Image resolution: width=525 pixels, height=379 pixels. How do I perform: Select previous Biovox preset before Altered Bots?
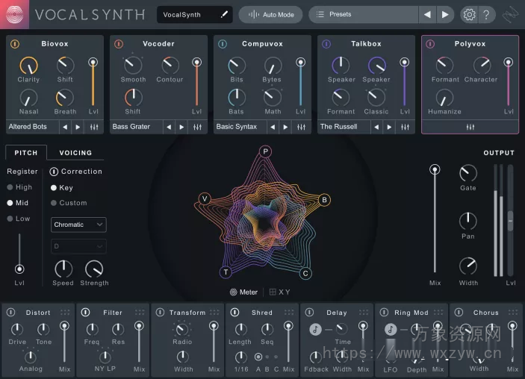point(65,127)
